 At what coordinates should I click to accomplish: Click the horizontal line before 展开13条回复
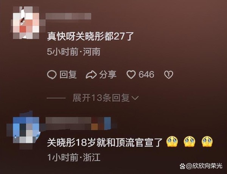point(56,98)
